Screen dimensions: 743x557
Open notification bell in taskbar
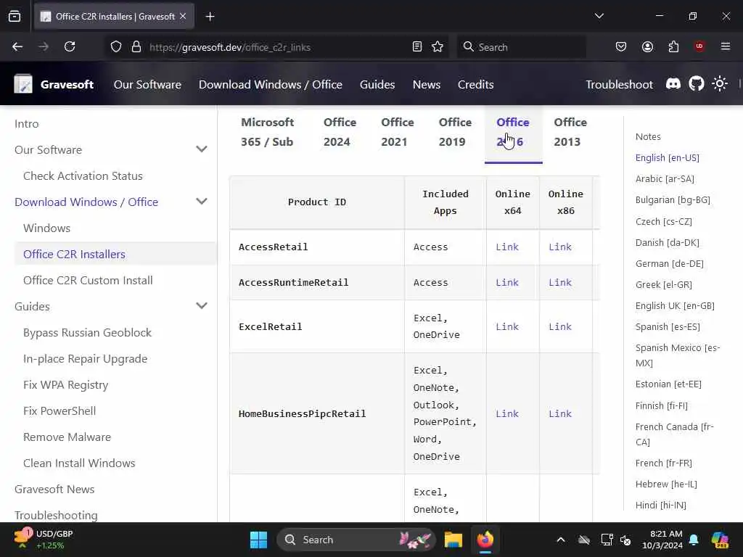point(694,540)
